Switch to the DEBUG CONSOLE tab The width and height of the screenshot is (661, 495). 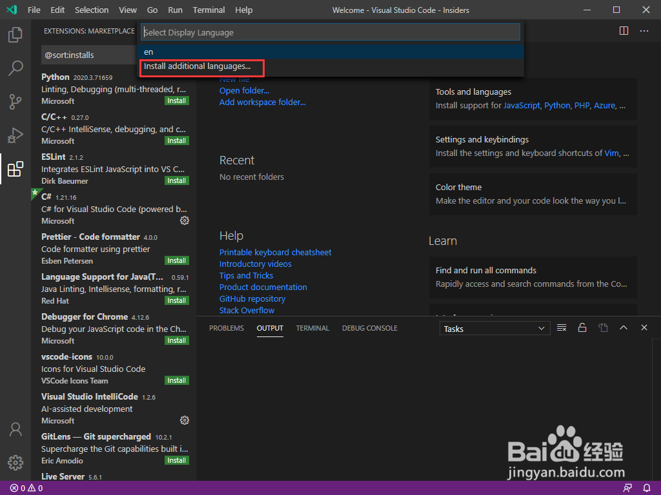370,328
